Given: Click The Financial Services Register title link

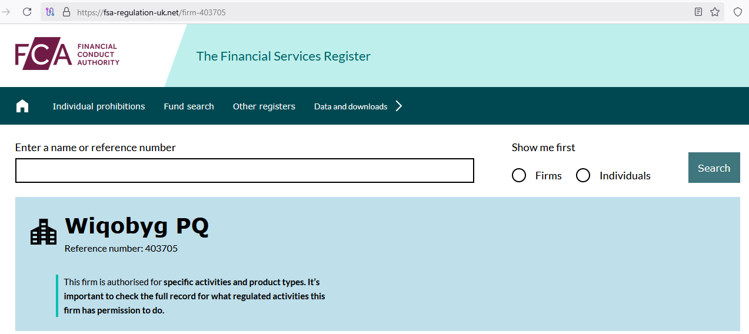Looking at the screenshot, I should click(x=284, y=56).
